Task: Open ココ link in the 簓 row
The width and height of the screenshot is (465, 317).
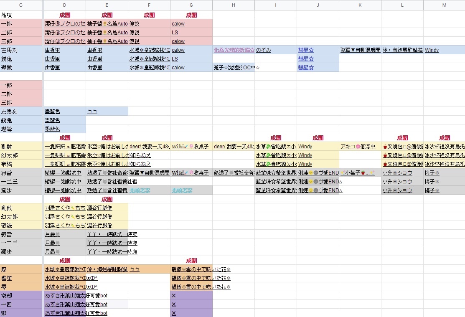Action: tap(135, 269)
